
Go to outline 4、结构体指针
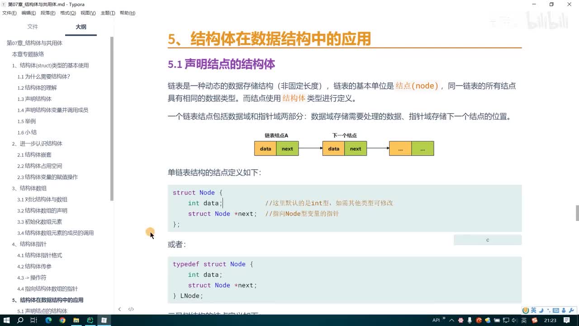29,244
